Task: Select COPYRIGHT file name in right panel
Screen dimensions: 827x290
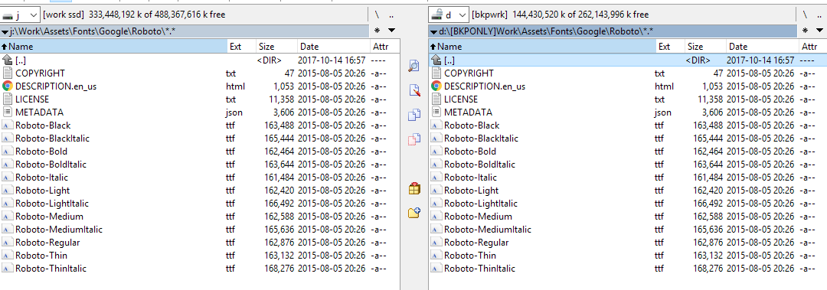Action: tap(469, 73)
